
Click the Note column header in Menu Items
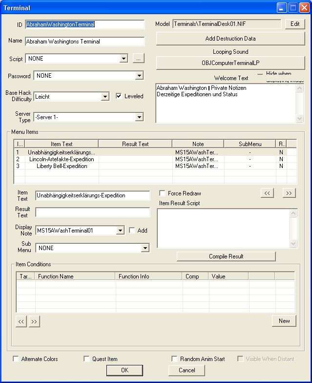(198, 144)
